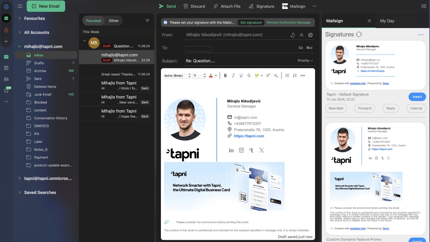Click the globe icon in left rail

pos(6,6)
